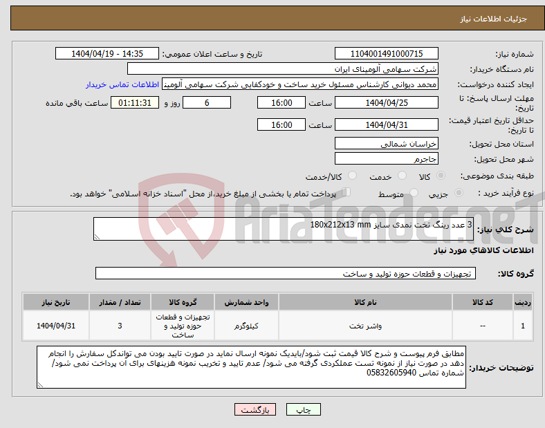Viewport: 545px width, 428px height.
Task: Click the price validity time 16:00 field
Action: coord(281,124)
